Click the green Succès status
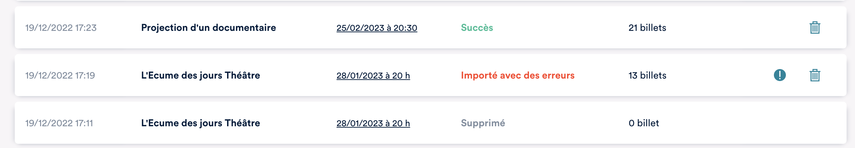Image resolution: width=855 pixels, height=148 pixels. click(477, 28)
